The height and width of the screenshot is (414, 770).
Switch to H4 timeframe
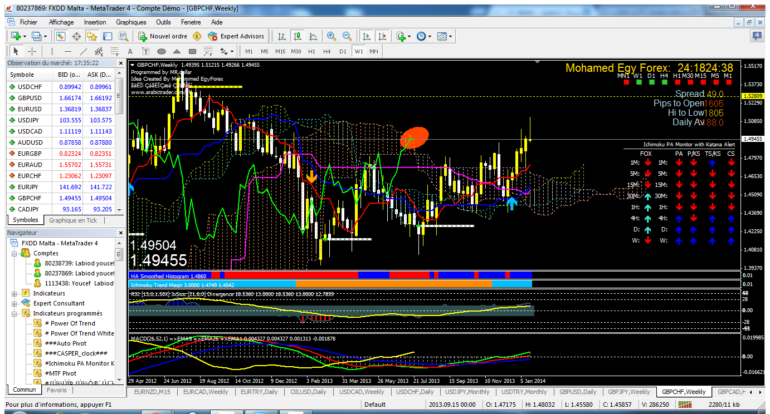(327, 51)
